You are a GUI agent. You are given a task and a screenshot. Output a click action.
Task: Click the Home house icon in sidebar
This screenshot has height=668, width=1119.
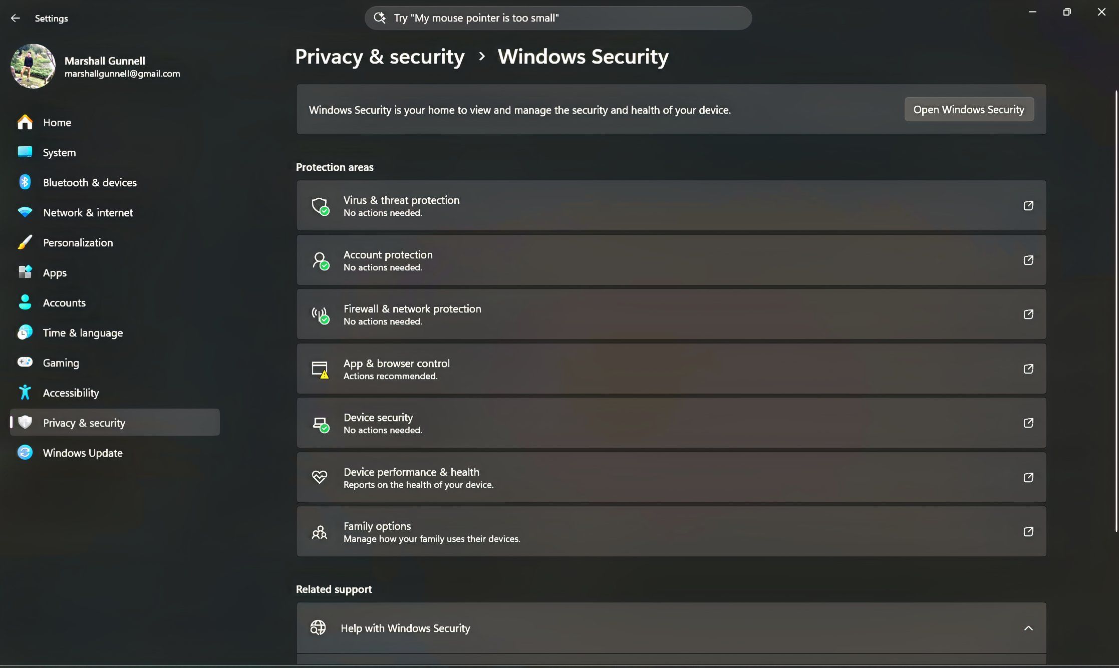click(x=25, y=122)
